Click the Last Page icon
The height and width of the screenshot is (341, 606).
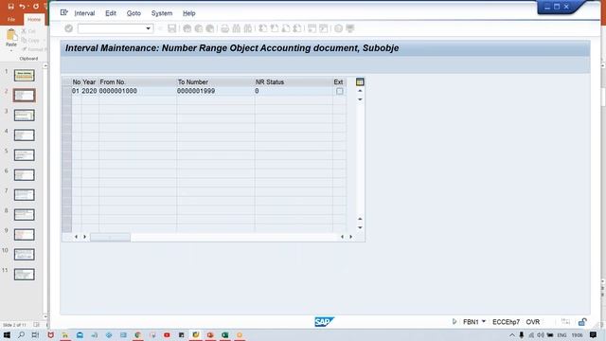point(297,28)
